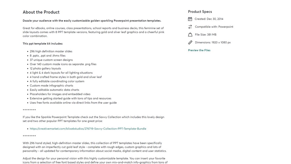Click the ruler icon next to Dimensions
The image size is (291, 164).
[x=190, y=43]
